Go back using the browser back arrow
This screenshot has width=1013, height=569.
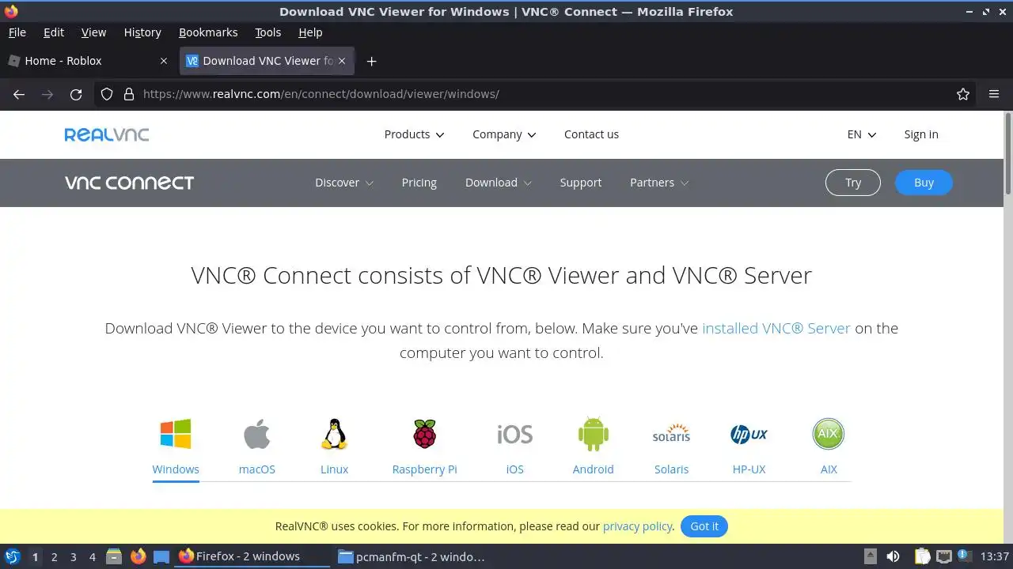pos(19,94)
